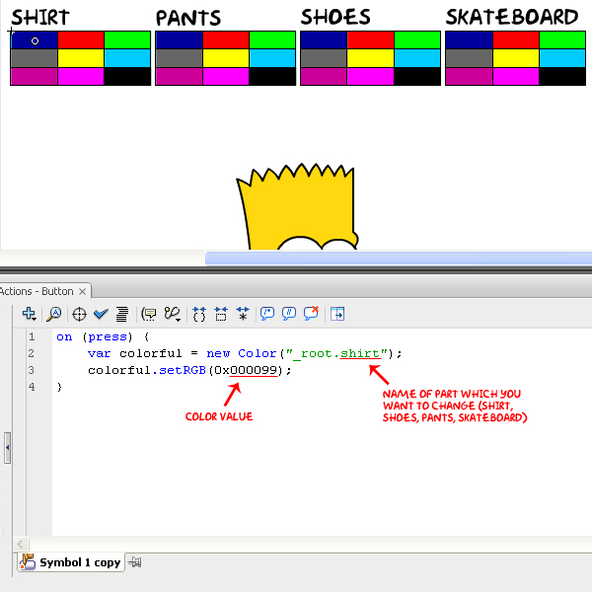Pick the green SHIRT swatch

[x=127, y=40]
